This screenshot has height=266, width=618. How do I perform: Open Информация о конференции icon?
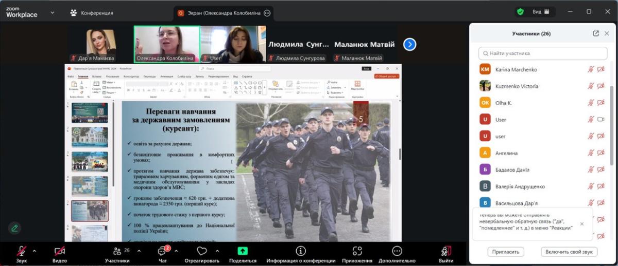[301, 251]
